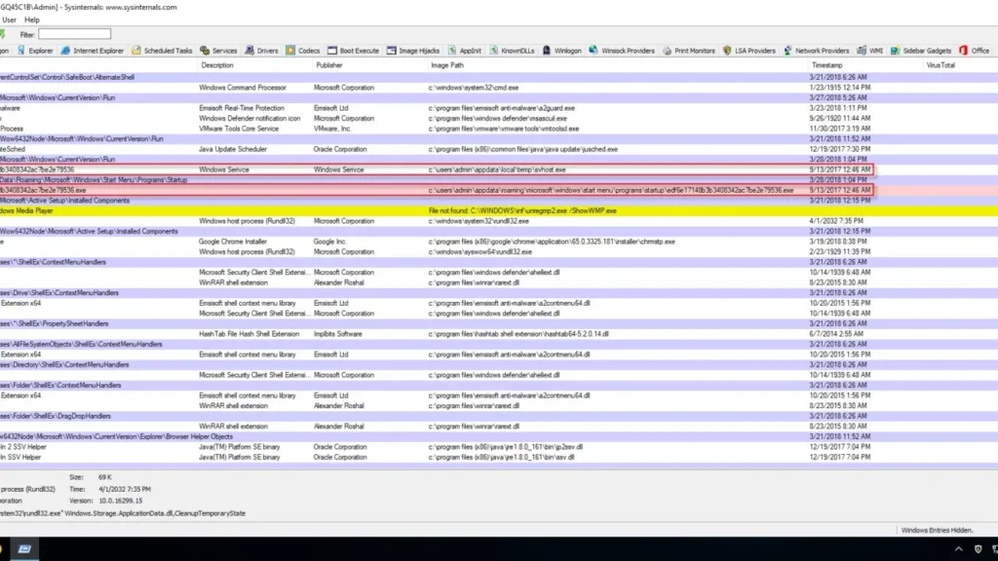
Task: Show the Drivers tab
Action: [x=261, y=51]
